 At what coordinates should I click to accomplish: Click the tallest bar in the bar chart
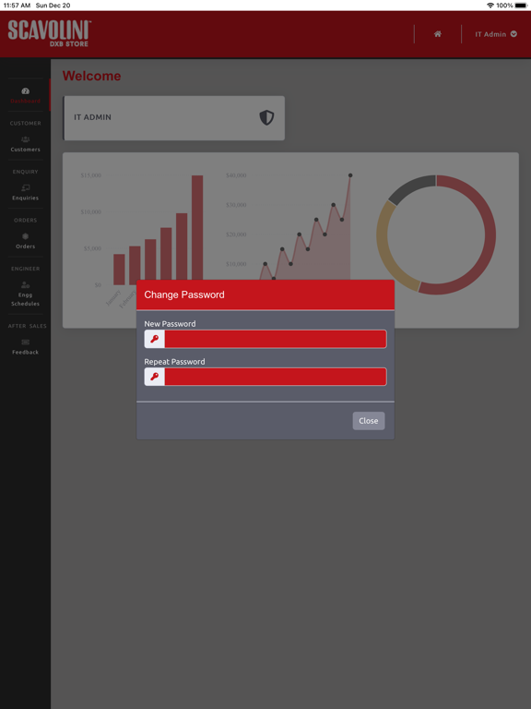click(x=197, y=228)
